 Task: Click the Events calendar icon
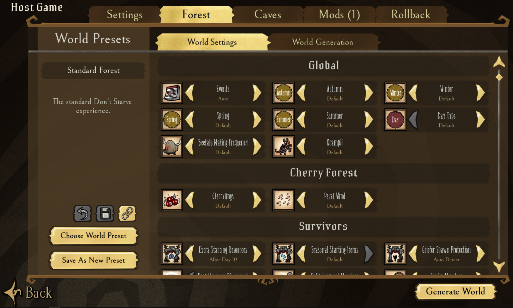coord(172,93)
